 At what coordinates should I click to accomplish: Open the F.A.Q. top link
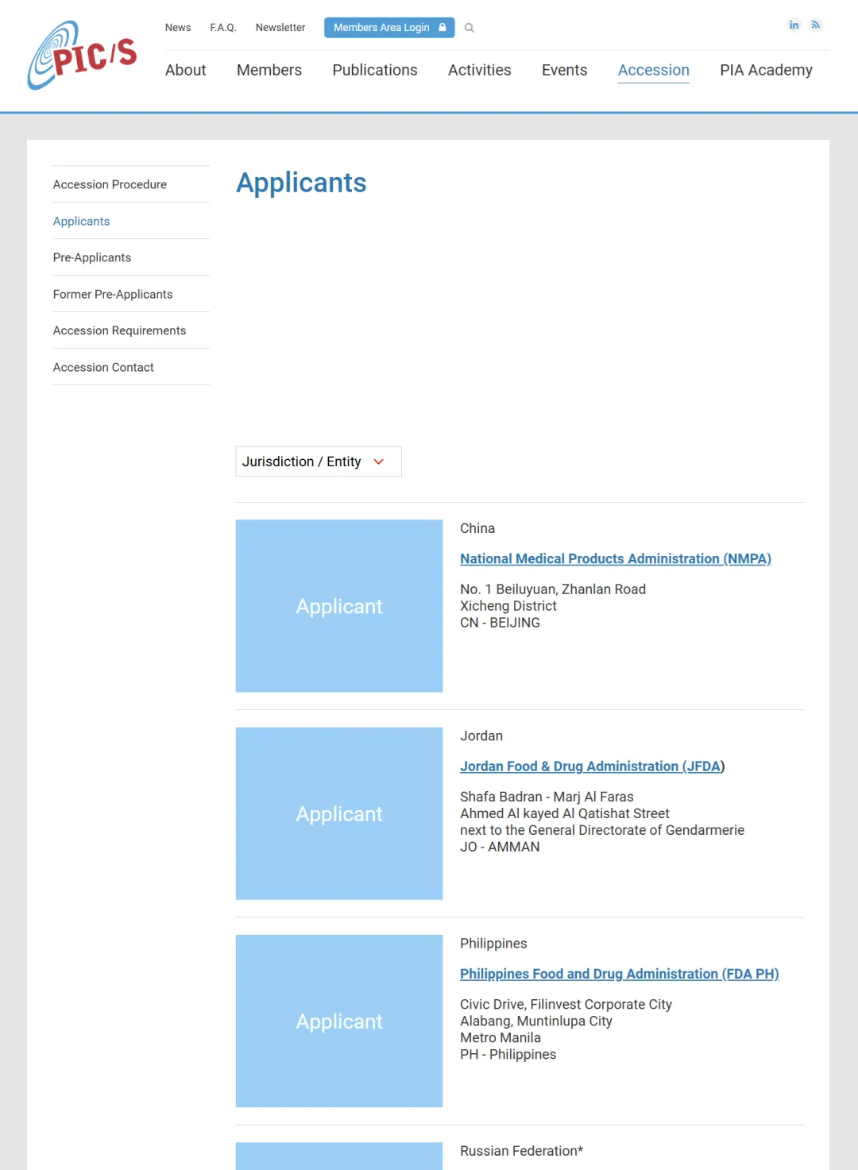click(x=223, y=28)
